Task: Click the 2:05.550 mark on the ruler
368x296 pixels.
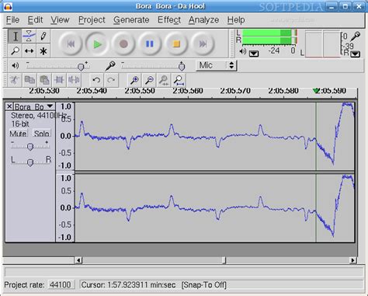Action: pyautogui.click(x=140, y=91)
